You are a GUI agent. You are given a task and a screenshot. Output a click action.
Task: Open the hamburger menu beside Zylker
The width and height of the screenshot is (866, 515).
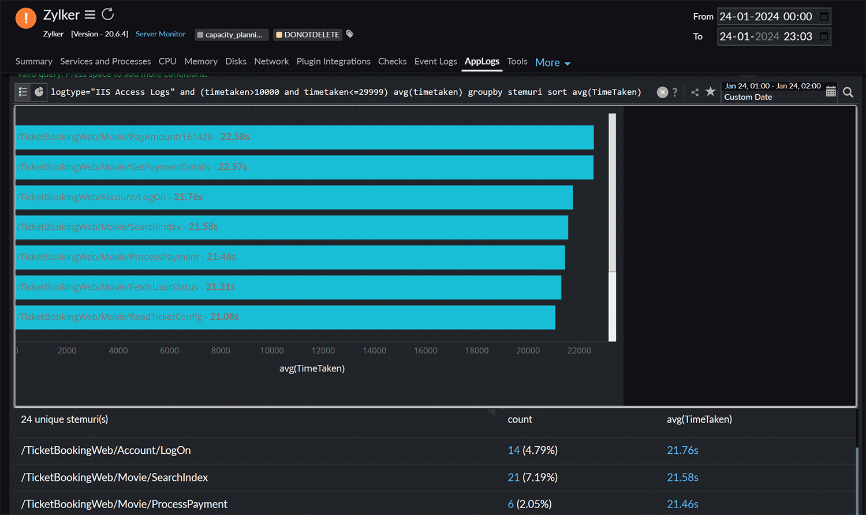click(90, 14)
